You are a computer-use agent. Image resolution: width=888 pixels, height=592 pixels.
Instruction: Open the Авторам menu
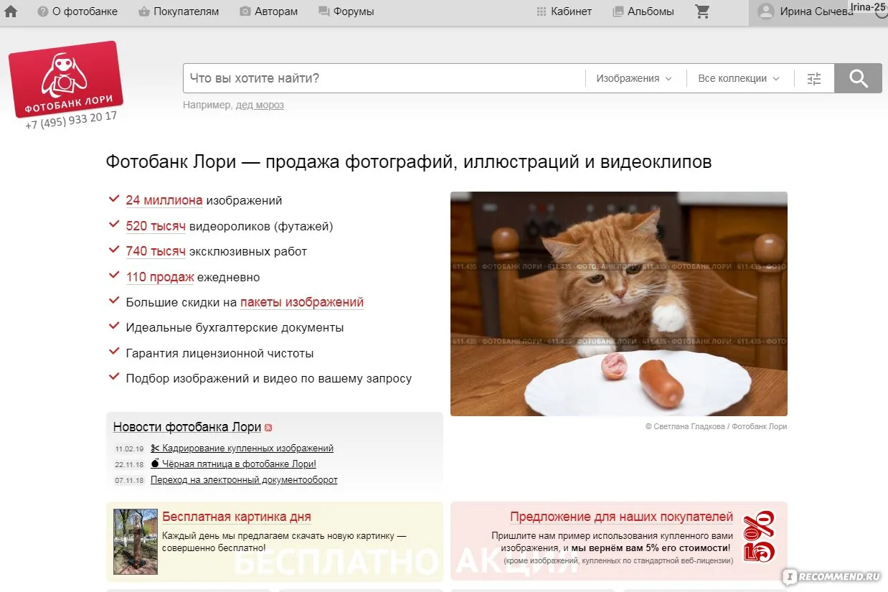click(268, 11)
